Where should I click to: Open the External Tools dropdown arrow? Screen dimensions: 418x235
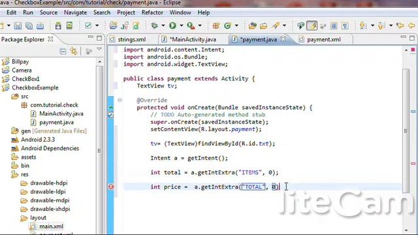200,25
